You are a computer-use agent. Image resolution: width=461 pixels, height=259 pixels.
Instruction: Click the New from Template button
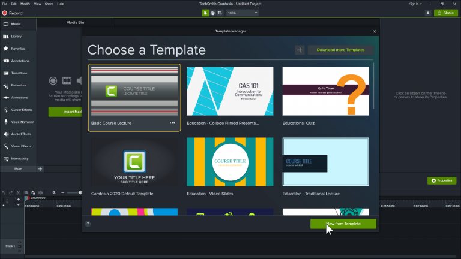point(343,224)
